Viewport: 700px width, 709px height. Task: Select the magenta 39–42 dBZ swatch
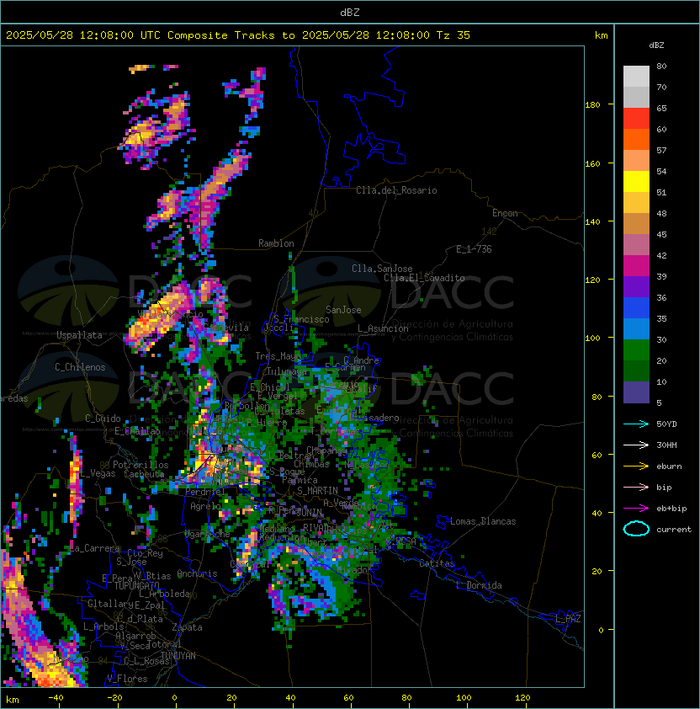636,266
